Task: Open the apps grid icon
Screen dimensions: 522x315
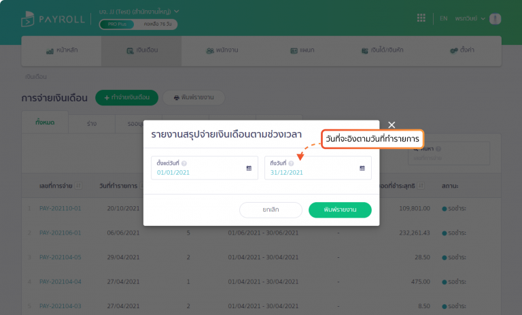Action: 421,18
